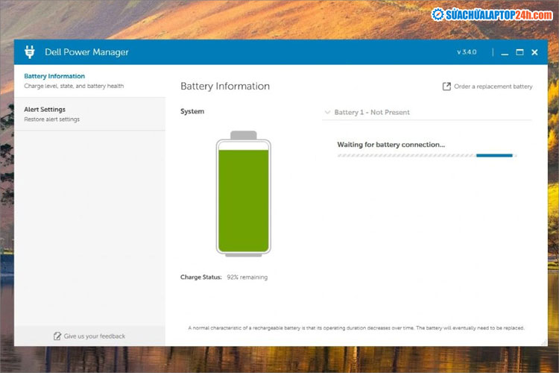
Task: Click the 92% remaining charge status text
Action: pyautogui.click(x=247, y=278)
